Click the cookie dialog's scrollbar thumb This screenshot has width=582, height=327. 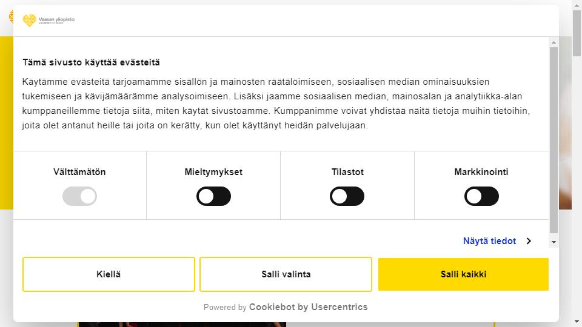click(554, 140)
